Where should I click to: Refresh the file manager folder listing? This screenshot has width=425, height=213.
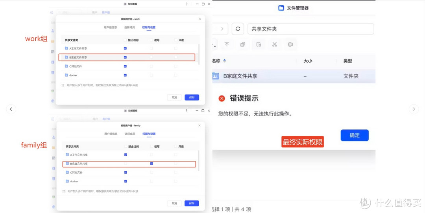tap(238, 29)
